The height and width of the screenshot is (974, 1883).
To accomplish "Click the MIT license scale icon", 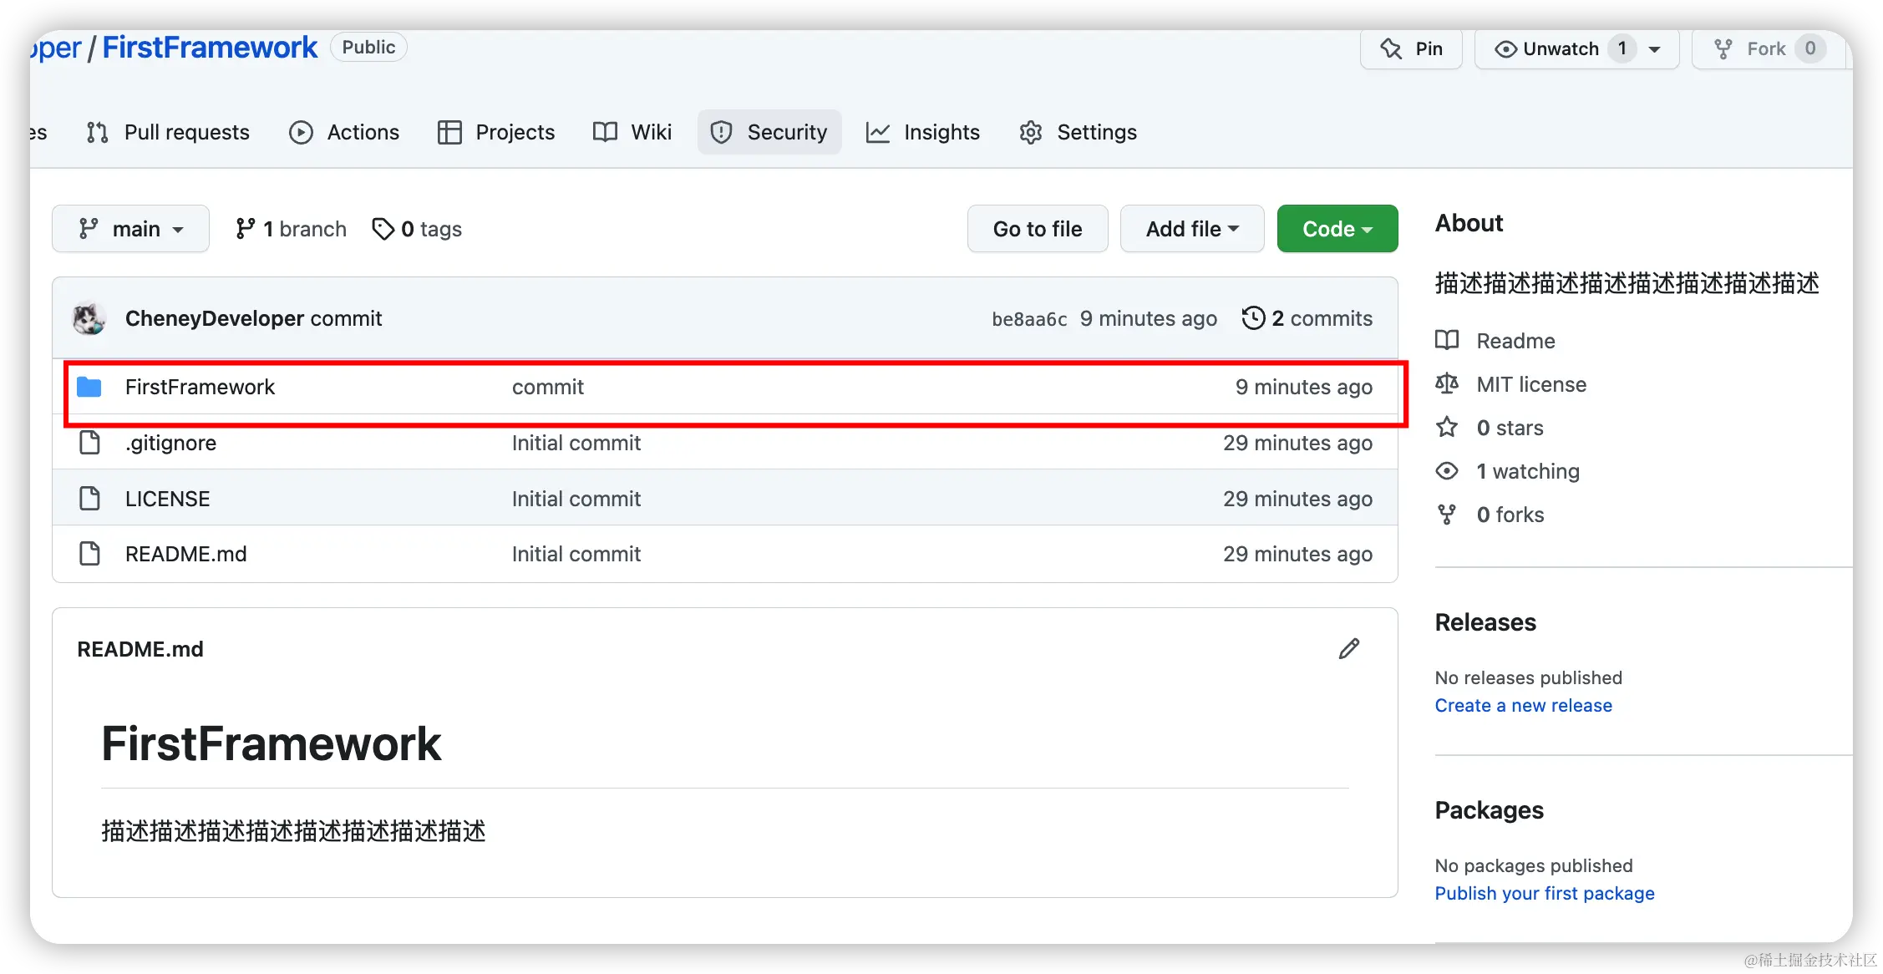I will pyautogui.click(x=1447, y=384).
